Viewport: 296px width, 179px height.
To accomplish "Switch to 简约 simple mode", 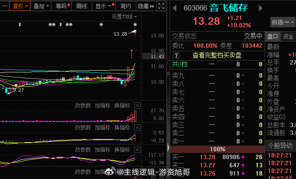I will [x=125, y=6].
